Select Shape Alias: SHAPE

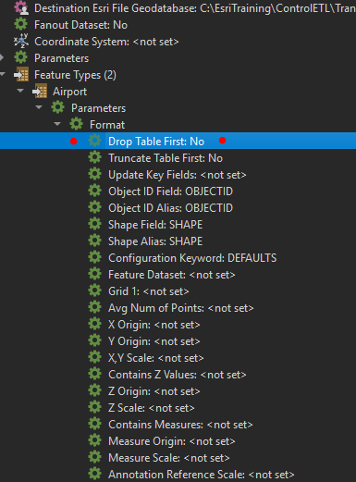(155, 241)
